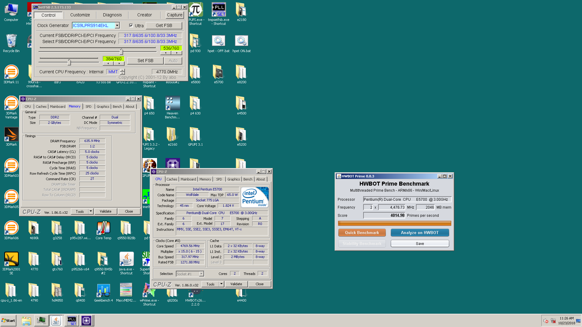The width and height of the screenshot is (582, 327).
Task: Click right arrow under 536/760 value
Action: tap(177, 53)
